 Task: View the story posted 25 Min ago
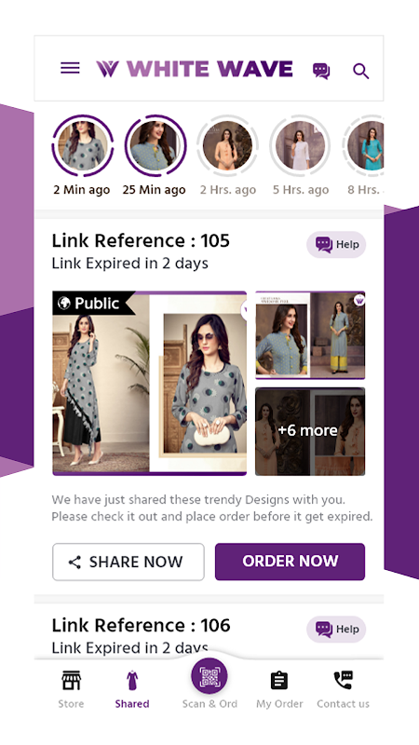coord(155,145)
